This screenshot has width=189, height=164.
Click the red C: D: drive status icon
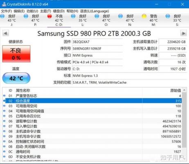point(49,16)
